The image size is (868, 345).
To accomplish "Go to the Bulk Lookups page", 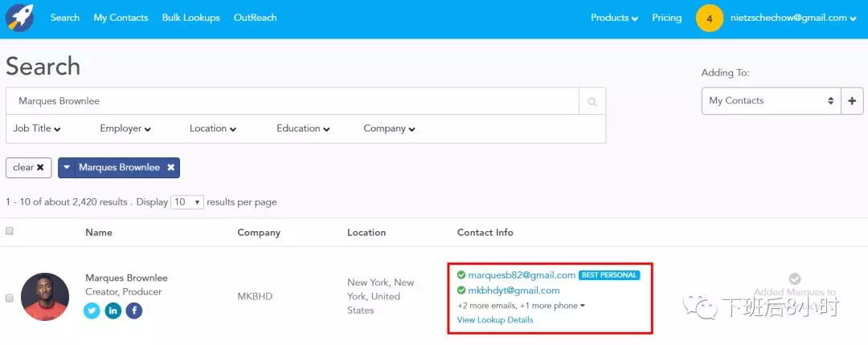I will (x=190, y=18).
